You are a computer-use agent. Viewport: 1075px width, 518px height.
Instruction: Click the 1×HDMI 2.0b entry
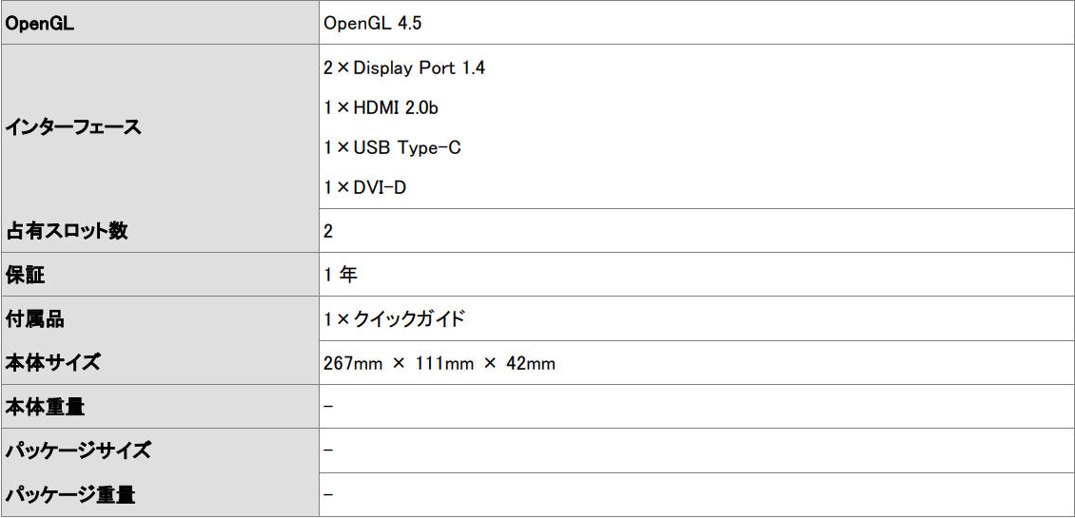coord(381,108)
